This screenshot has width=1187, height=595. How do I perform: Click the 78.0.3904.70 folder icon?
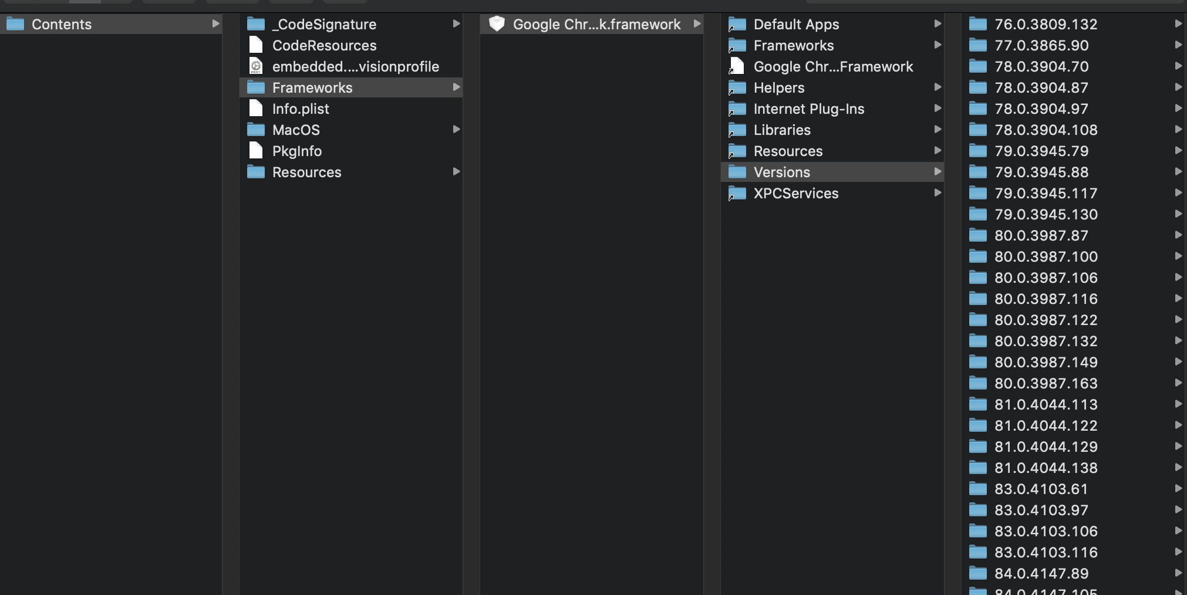point(977,66)
